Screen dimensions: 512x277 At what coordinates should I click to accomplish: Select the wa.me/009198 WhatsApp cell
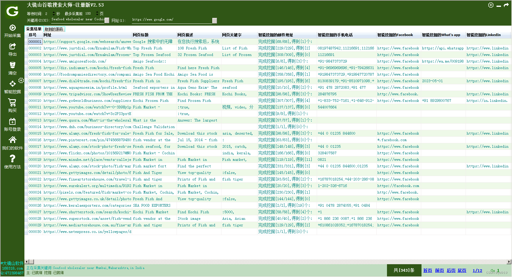click(x=443, y=61)
